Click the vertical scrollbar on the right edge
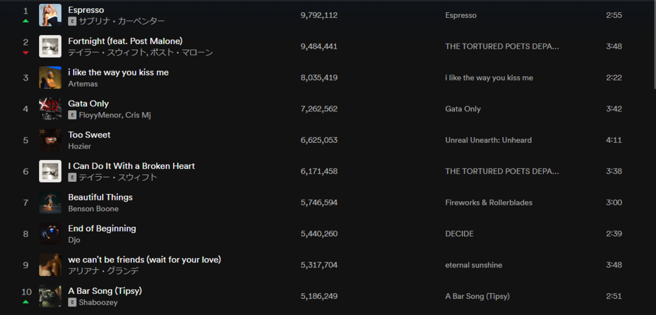This screenshot has height=315, width=656. click(654, 44)
